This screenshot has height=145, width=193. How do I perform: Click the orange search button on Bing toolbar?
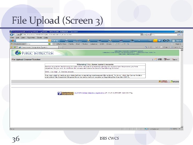coord(50,41)
